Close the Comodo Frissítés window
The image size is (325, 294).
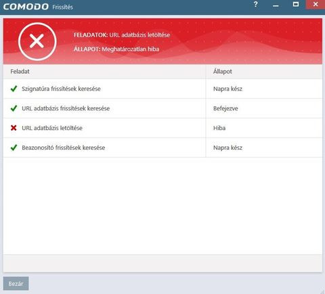316,5
